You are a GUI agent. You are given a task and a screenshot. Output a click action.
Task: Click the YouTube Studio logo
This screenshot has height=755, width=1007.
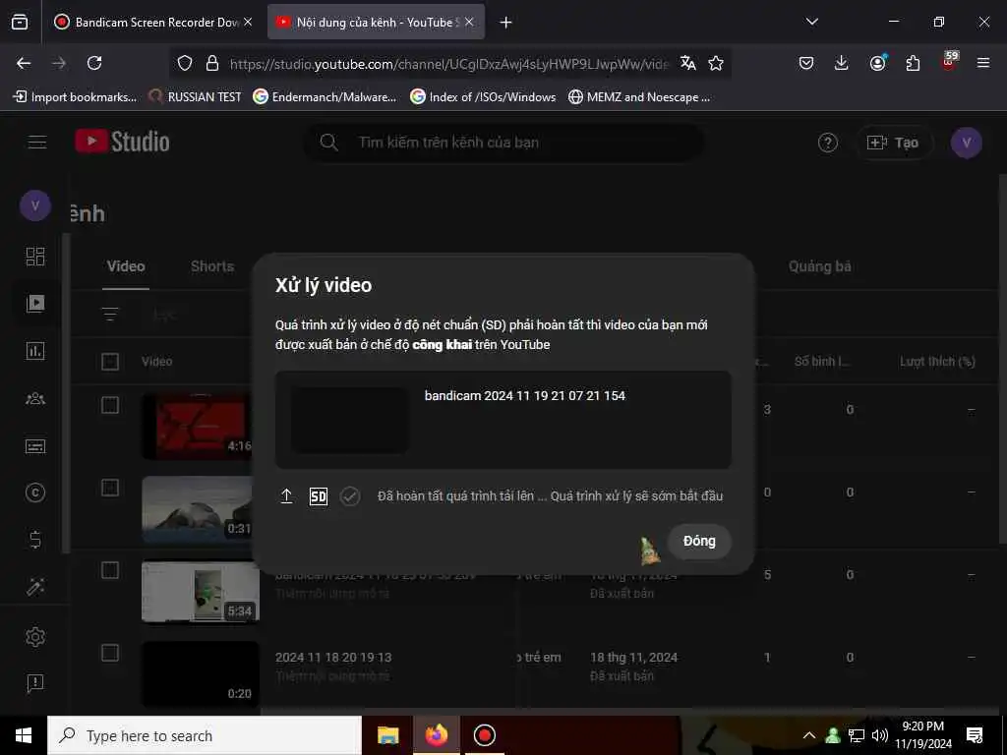(x=123, y=142)
